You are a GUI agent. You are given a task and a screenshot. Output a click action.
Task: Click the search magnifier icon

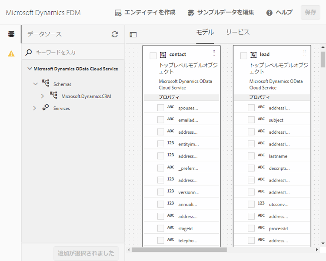(x=29, y=52)
